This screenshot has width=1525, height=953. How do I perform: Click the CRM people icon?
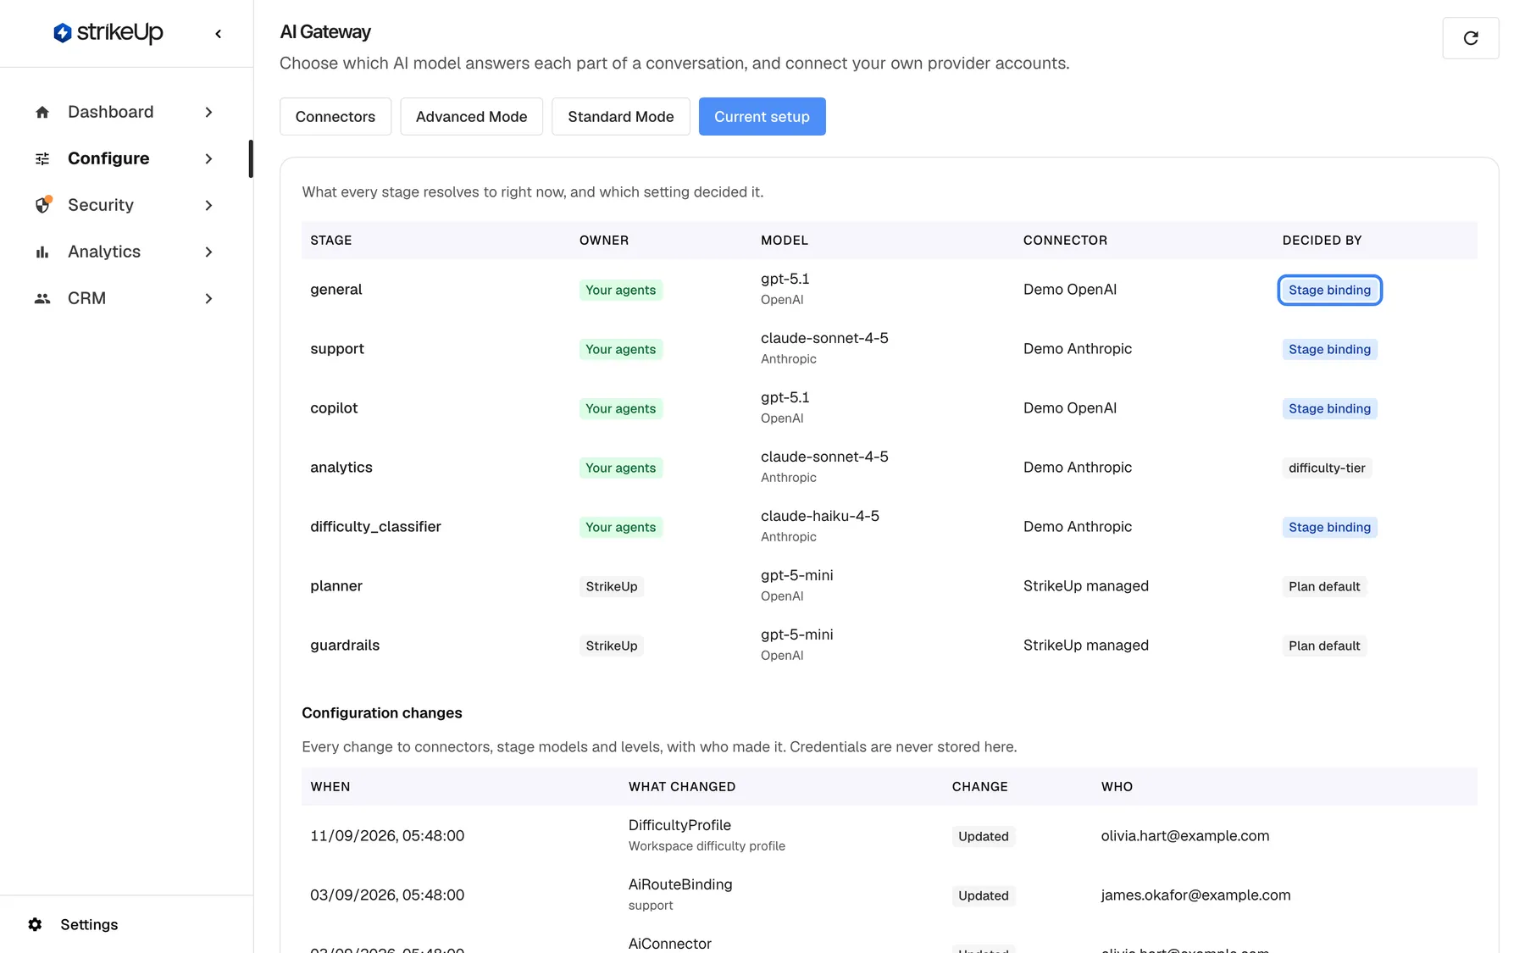point(42,298)
